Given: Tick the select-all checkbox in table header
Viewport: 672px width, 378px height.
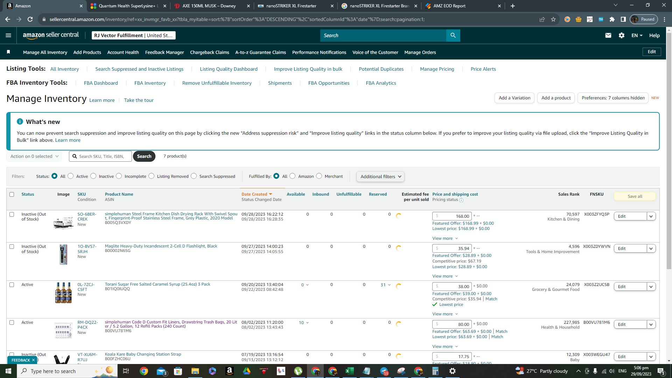Looking at the screenshot, I should [12, 194].
